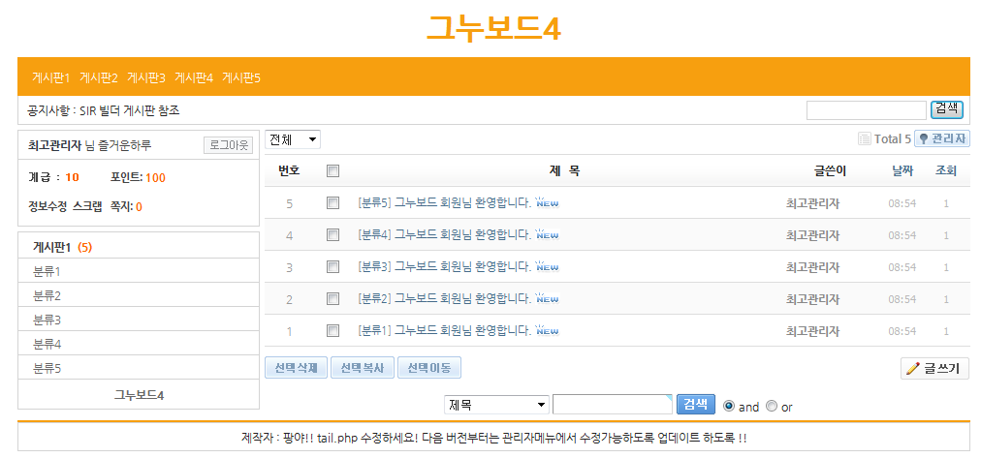Sort by 날짜 column header

(x=902, y=170)
